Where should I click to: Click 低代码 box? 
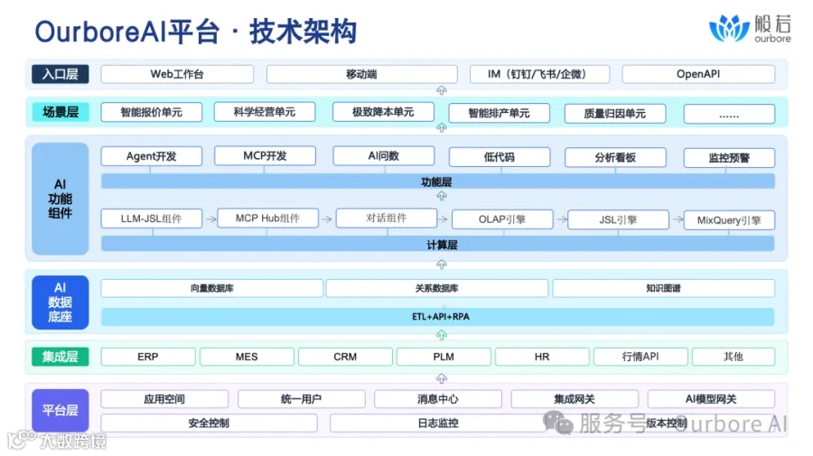click(x=500, y=157)
